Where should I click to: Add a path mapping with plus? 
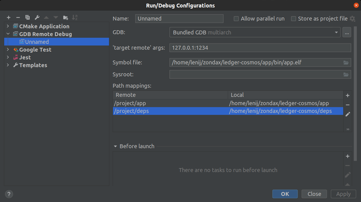(348, 95)
